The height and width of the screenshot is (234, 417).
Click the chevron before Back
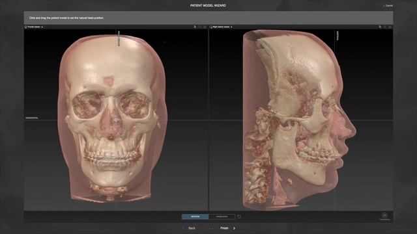point(182,228)
